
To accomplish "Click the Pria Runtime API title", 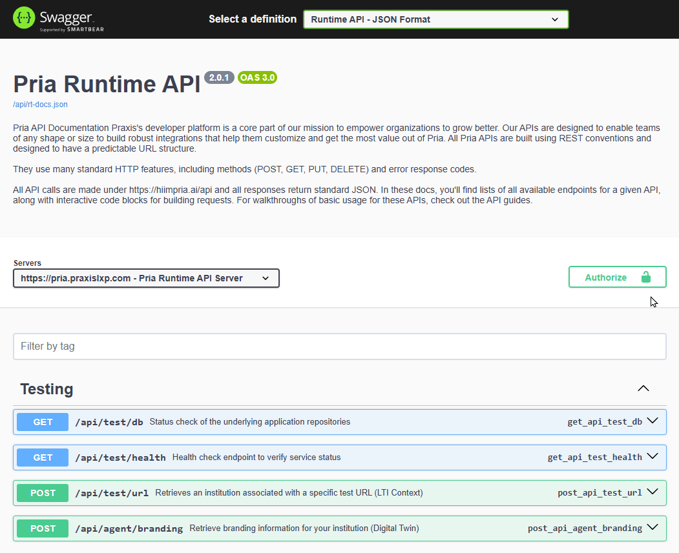I will (107, 84).
